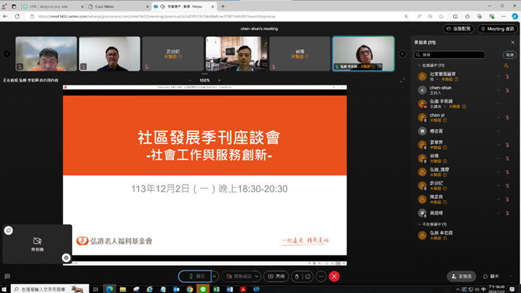521x293 pixels.
Task: Open Edge settings and more menu
Action: coord(503,16)
